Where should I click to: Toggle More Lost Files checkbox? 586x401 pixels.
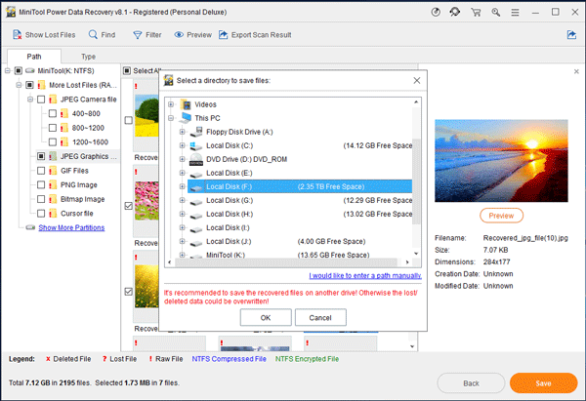click(x=29, y=85)
